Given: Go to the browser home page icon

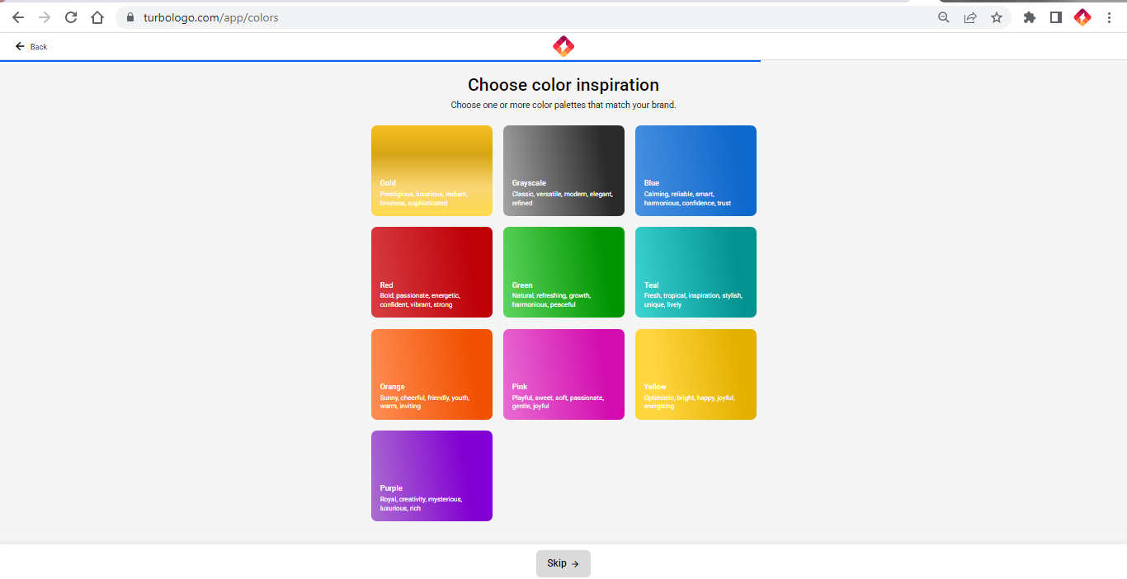Looking at the screenshot, I should 97,17.
